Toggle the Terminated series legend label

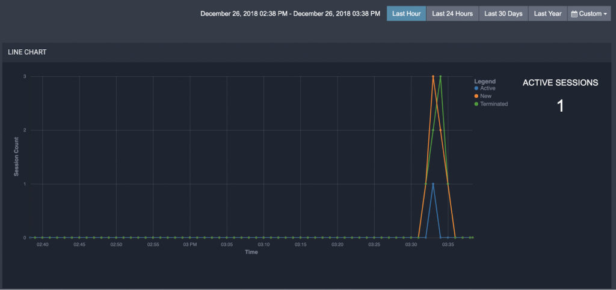(494, 104)
